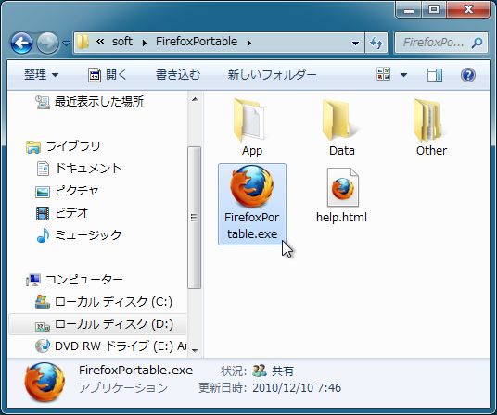
Task: Click 共有 status in details pane
Action: (x=283, y=371)
